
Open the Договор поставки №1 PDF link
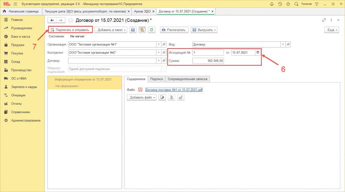pyautogui.click(x=174, y=90)
